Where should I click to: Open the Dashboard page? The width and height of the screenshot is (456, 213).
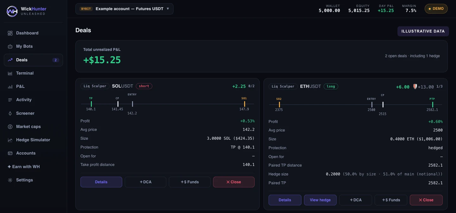tap(33, 33)
